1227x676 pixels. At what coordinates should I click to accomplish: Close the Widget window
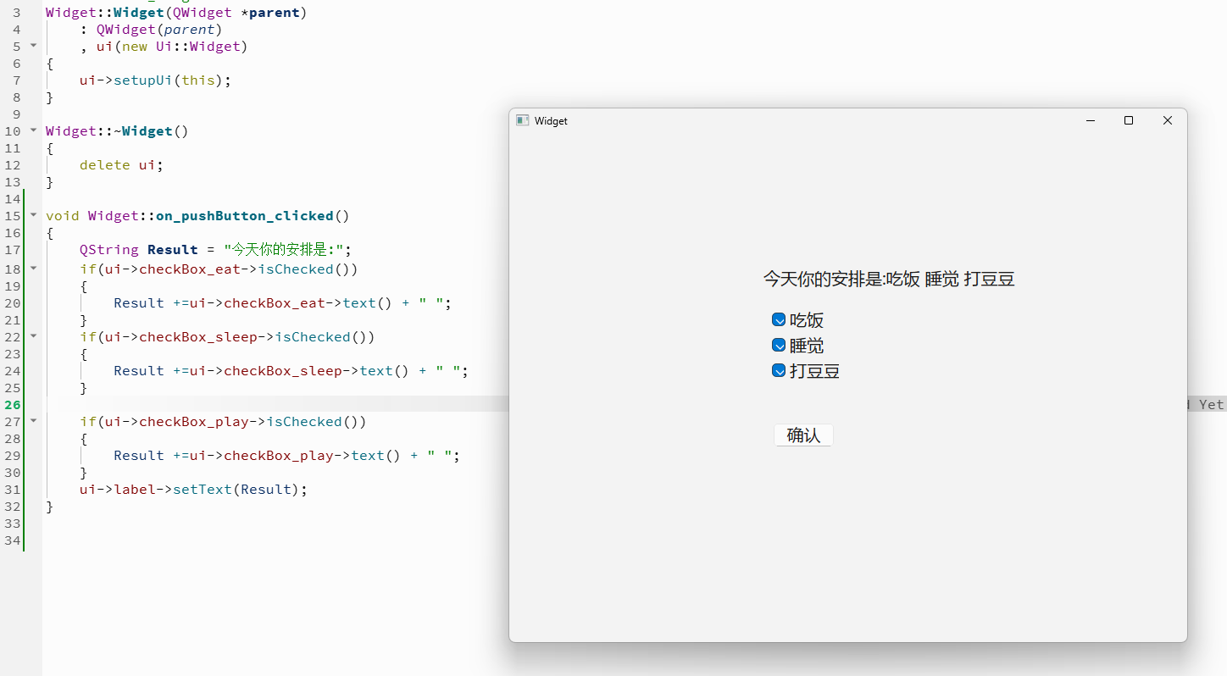pos(1168,120)
